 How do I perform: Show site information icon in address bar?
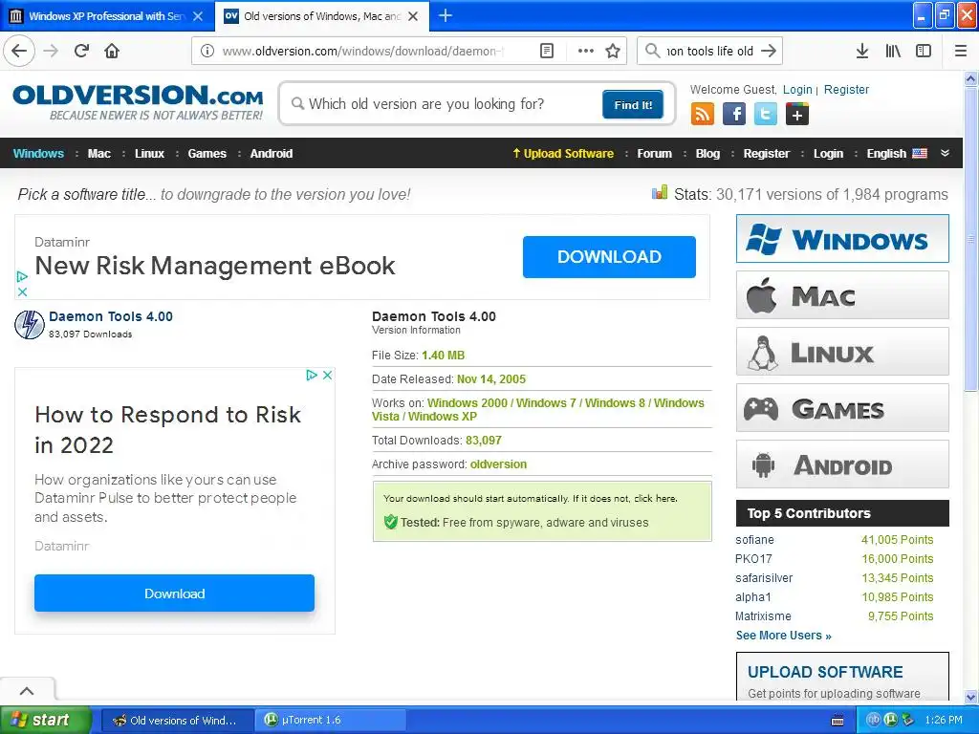pos(207,51)
